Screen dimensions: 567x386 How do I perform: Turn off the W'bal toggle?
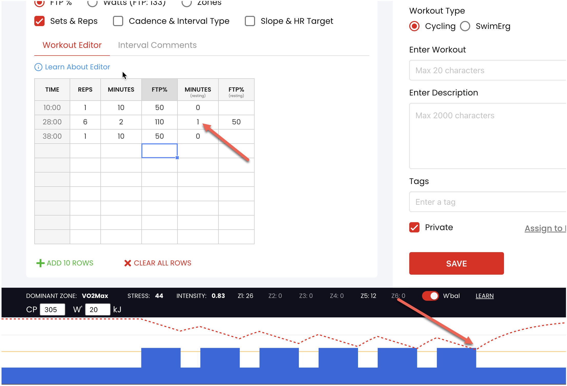[x=430, y=296]
